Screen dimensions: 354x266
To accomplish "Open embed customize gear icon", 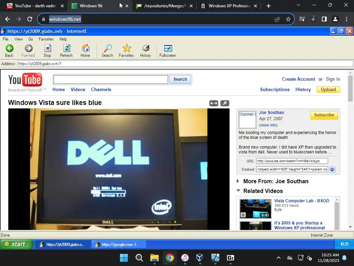I will click(x=332, y=169).
